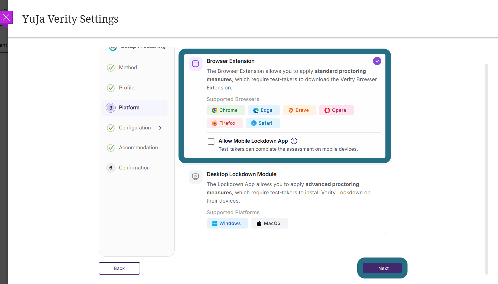Click the Opera browser badge

[x=336, y=110]
